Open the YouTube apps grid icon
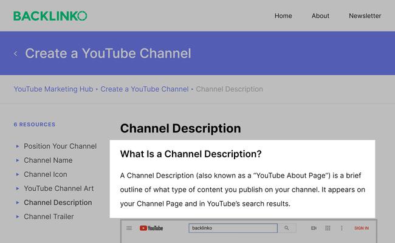Screen dimensions: 395x243 tap(328, 228)
